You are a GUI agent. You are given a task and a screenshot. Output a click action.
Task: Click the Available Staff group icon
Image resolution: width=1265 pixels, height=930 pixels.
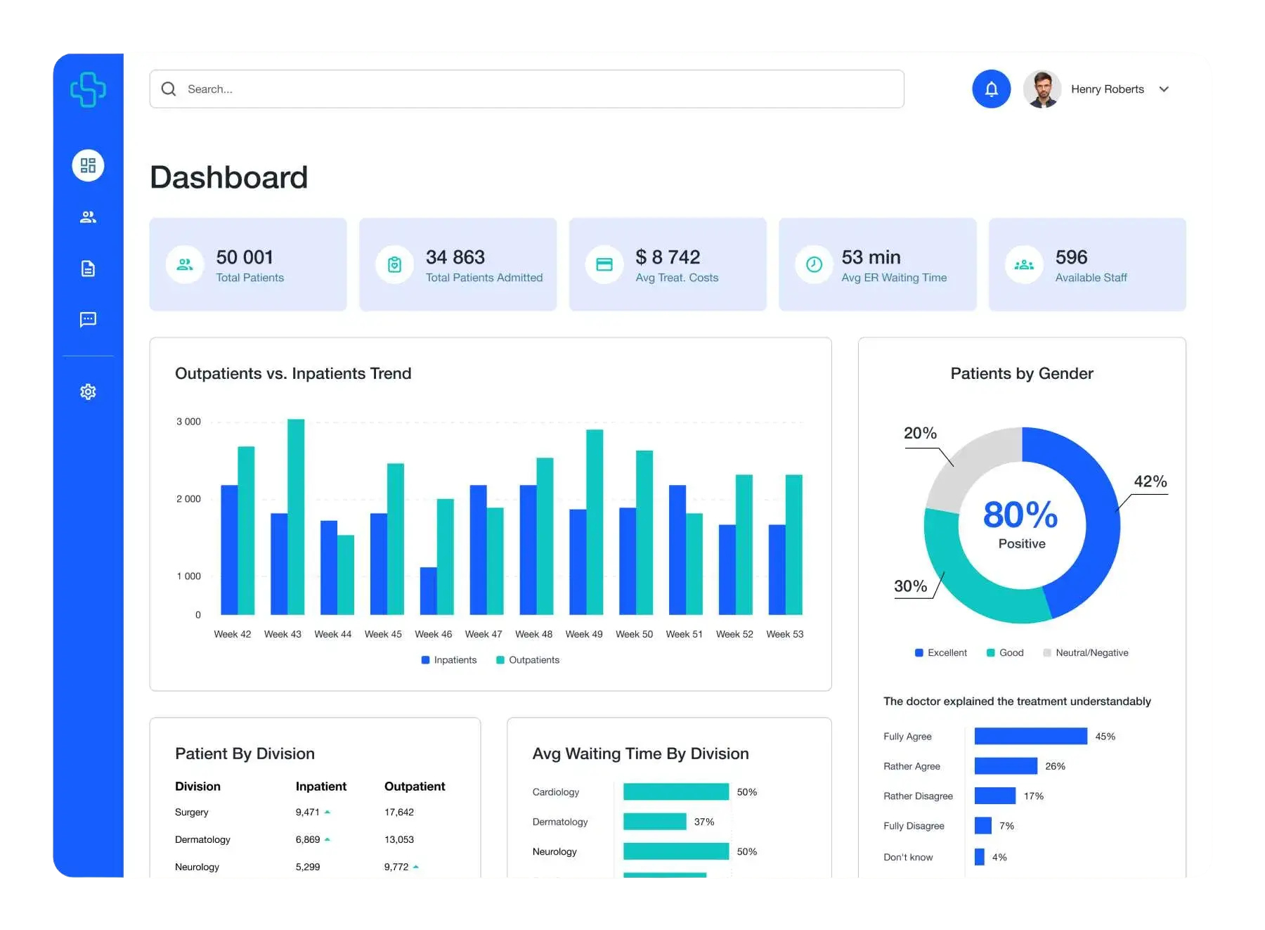click(1024, 264)
